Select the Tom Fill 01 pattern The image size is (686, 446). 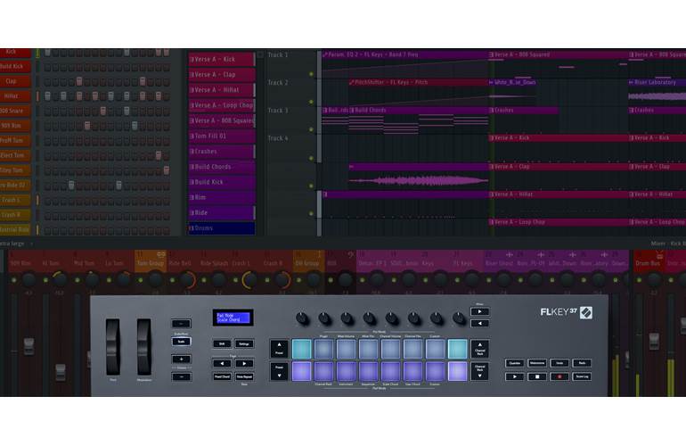point(221,136)
